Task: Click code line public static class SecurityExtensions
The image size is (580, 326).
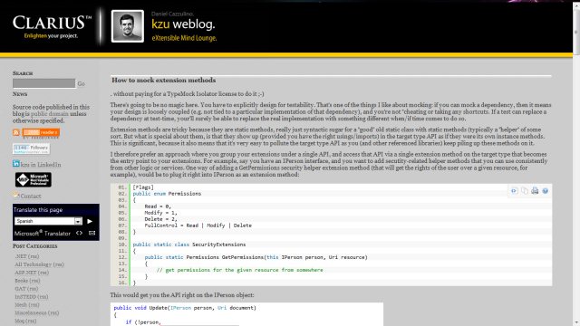Action: click(x=189, y=244)
